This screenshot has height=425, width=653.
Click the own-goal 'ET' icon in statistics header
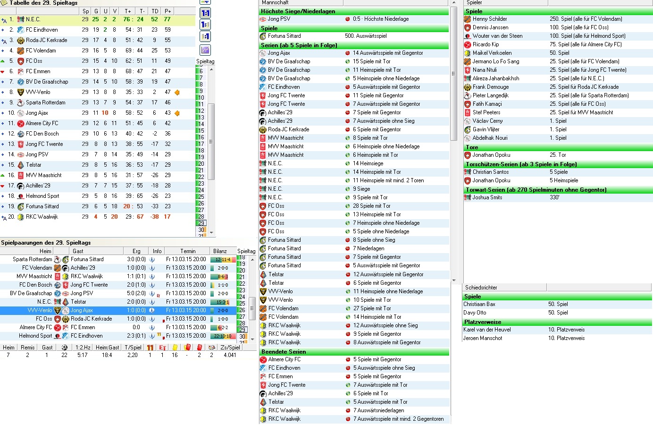(x=162, y=348)
